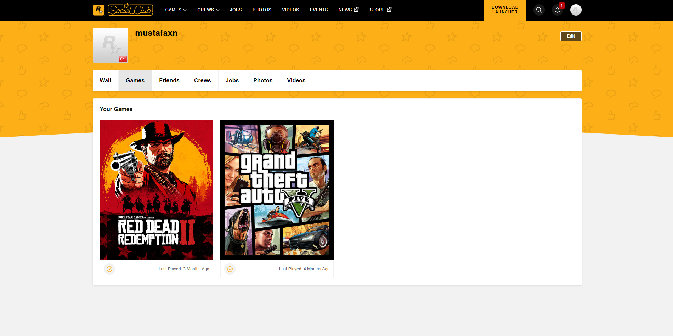673x336 pixels.
Task: Expand the Crews dropdown in top navigation
Action: (209, 10)
